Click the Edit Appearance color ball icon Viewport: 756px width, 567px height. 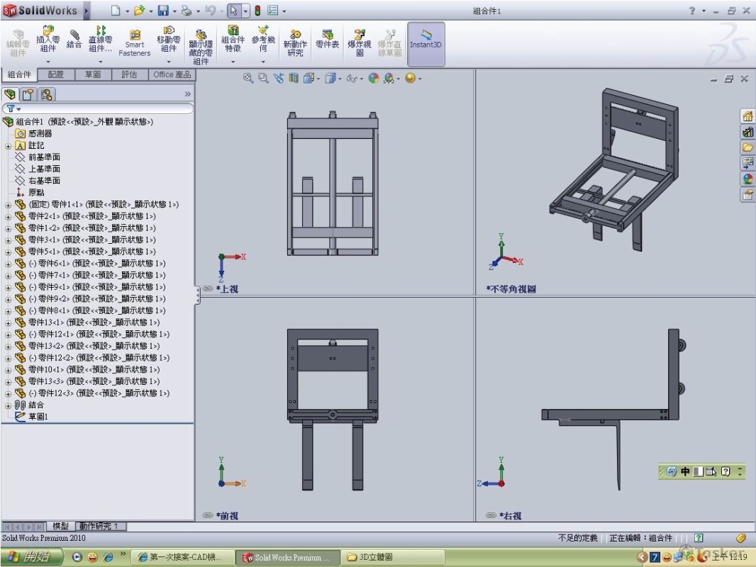click(x=374, y=79)
